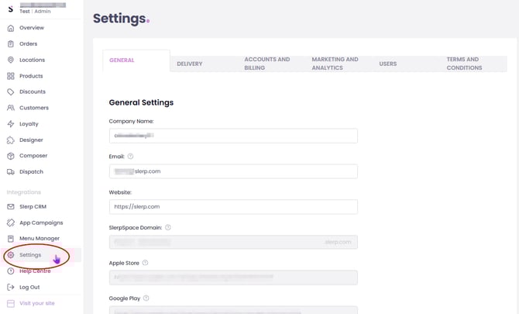The image size is (519, 314).
Task: Go to Marketing and Analytics tab
Action: pyautogui.click(x=335, y=64)
